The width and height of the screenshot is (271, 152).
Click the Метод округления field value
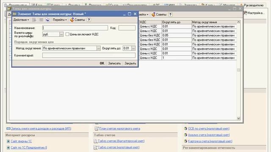tap(69, 48)
